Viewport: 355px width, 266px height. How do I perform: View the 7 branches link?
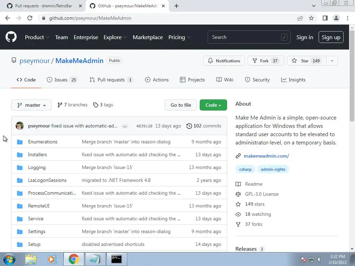coord(72,105)
